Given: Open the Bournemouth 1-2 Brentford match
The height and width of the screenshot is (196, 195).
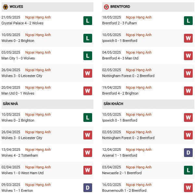Looking at the screenshot, I should pyautogui.click(x=124, y=190).
